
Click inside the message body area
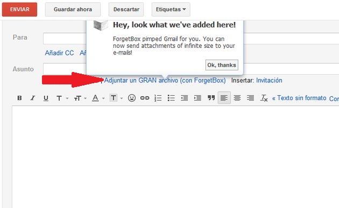point(175,157)
